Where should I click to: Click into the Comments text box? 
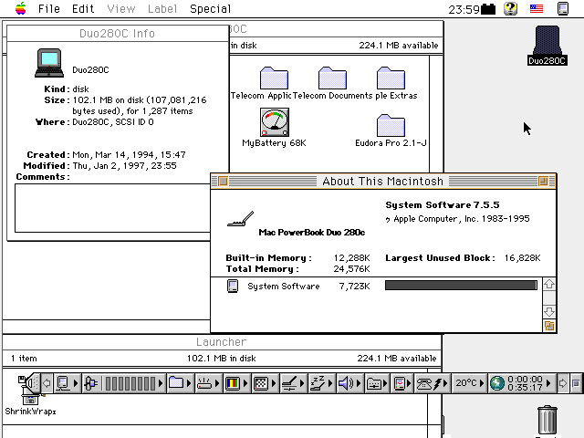coord(112,208)
